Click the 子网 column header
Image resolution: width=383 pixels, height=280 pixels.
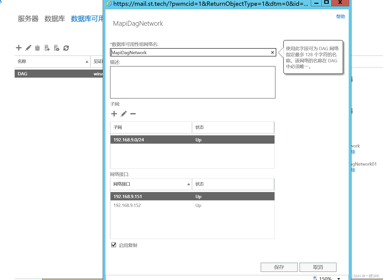[x=151, y=127]
